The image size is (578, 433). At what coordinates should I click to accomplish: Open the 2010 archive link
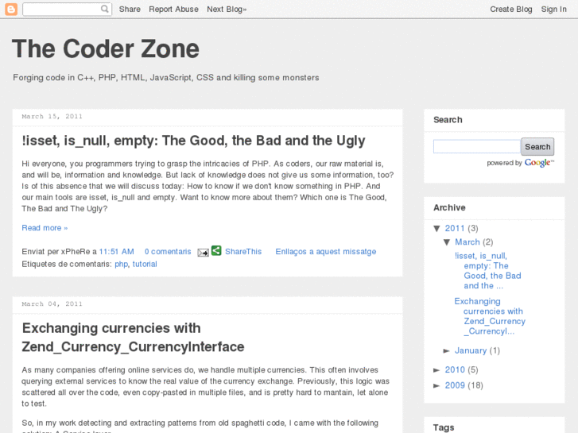pyautogui.click(x=455, y=369)
